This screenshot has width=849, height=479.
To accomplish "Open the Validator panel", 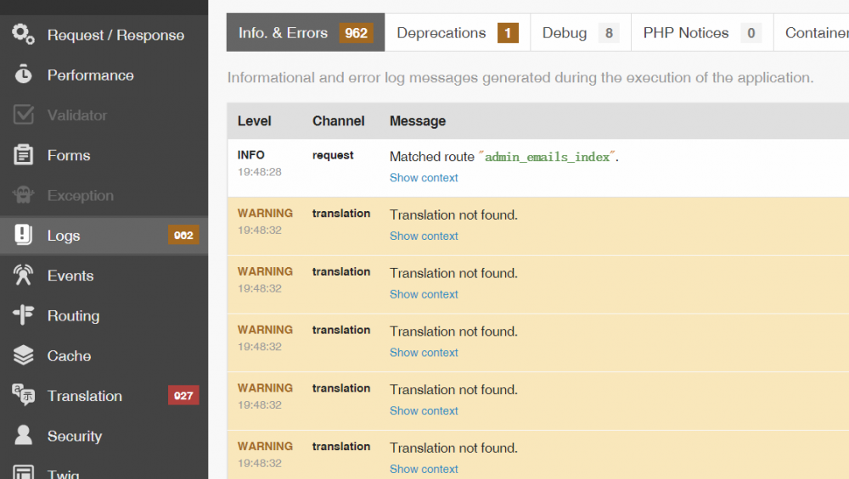I will point(104,114).
